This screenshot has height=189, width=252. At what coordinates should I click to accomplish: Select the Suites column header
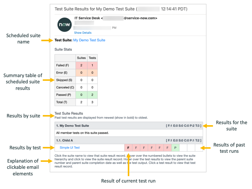[81, 58]
